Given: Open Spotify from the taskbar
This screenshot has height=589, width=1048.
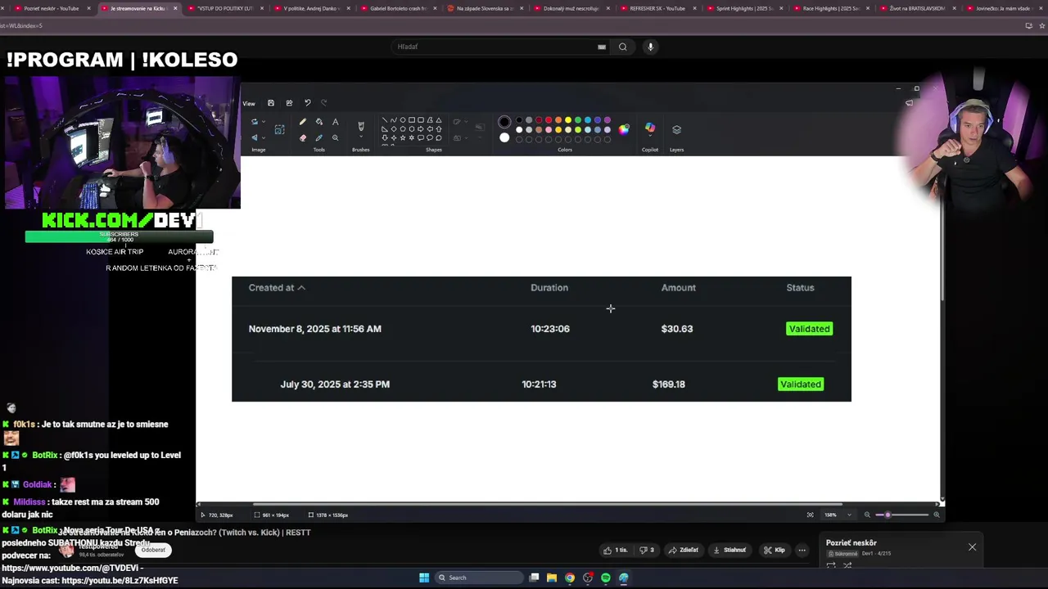Looking at the screenshot, I should point(606,578).
